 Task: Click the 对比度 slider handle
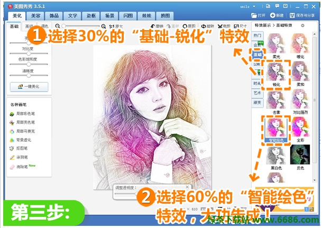click(29, 53)
